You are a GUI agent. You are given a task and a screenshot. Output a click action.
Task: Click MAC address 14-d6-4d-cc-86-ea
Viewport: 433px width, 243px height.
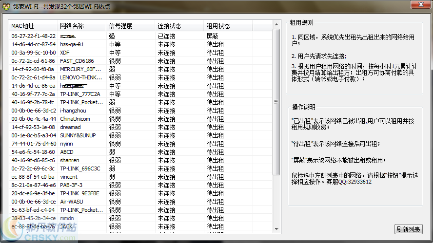pos(34,86)
